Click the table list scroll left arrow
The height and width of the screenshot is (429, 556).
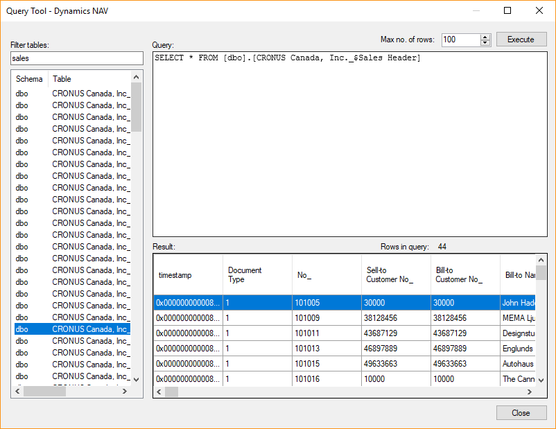click(17, 392)
